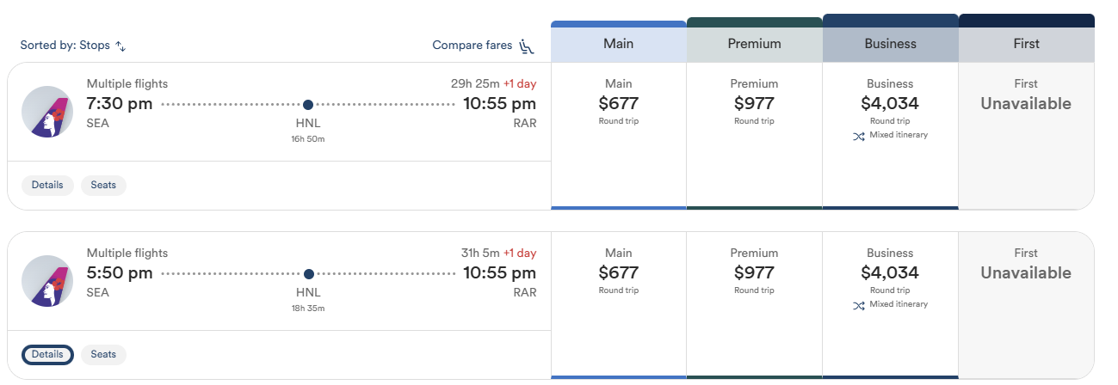Select the Premium fare column header

click(755, 44)
